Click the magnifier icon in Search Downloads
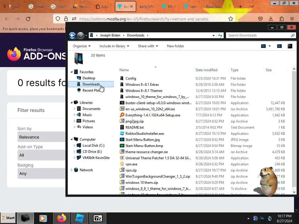The image size is (299, 224). pyautogui.click(x=293, y=35)
